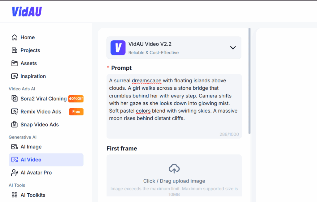The height and width of the screenshot is (202, 317).
Task: Click the VidAU logo
Action: (x=27, y=11)
